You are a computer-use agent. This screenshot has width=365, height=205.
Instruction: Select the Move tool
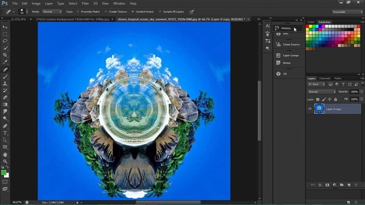[5, 27]
